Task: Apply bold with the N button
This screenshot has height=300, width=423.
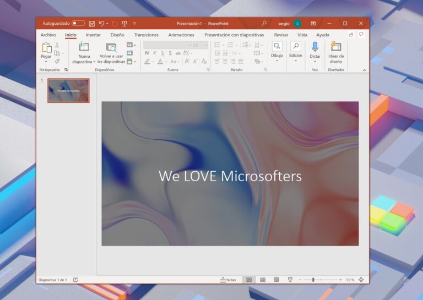Action: coord(147,53)
